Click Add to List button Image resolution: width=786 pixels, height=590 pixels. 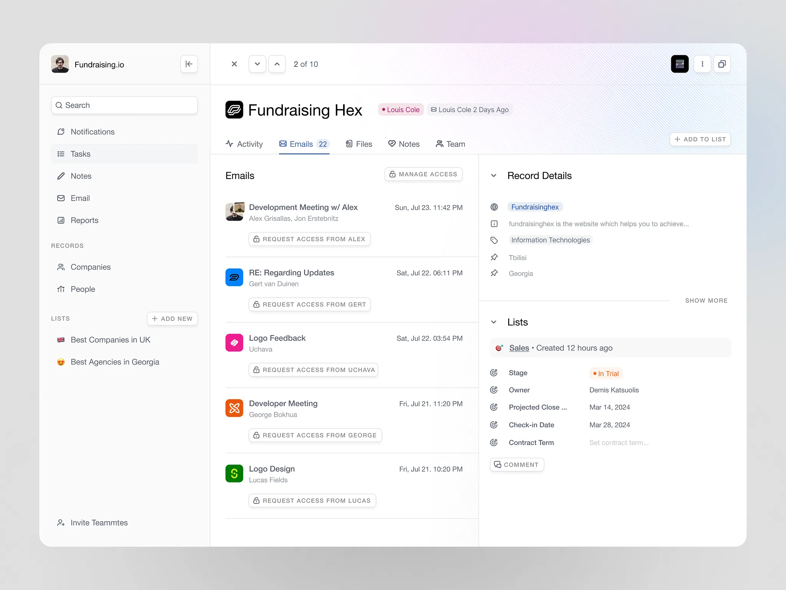coord(700,139)
